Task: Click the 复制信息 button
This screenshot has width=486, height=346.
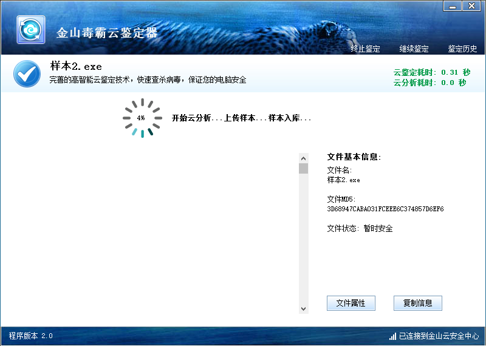Action: [x=417, y=303]
